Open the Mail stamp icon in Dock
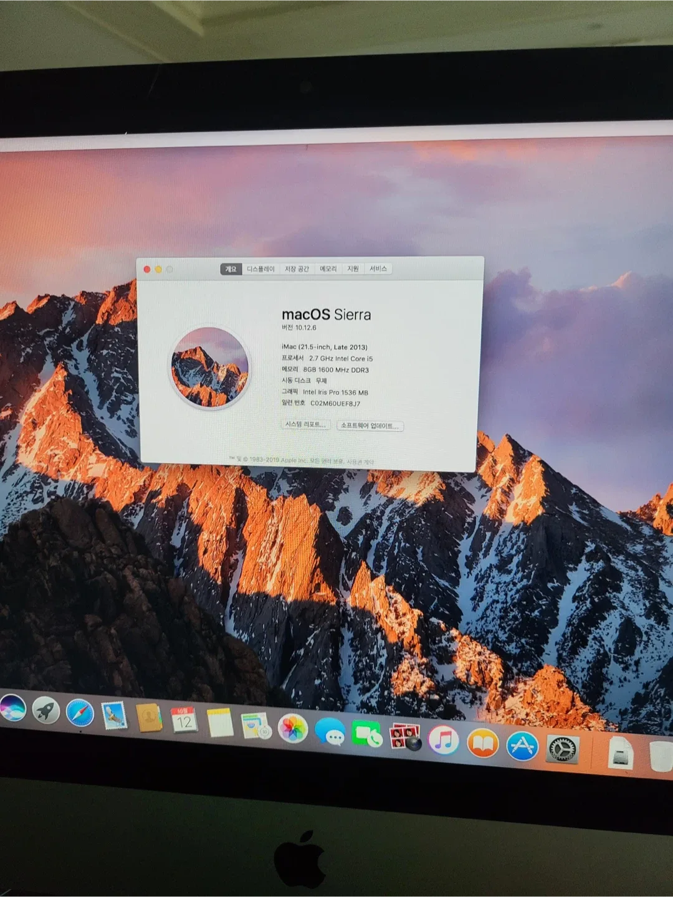Image resolution: width=673 pixels, height=897 pixels. tap(114, 716)
